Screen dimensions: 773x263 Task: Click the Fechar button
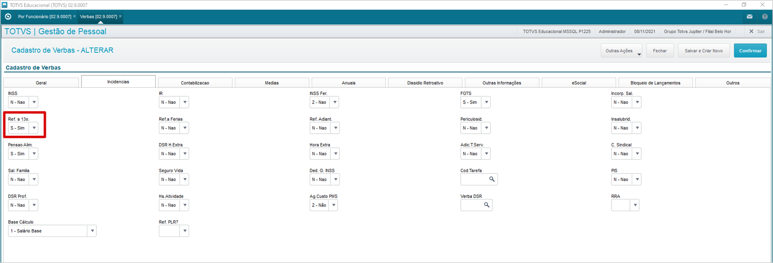660,51
